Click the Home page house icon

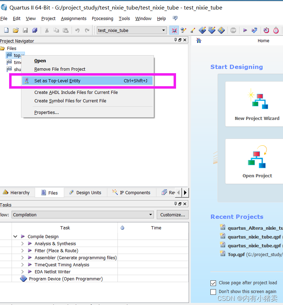(x=199, y=40)
